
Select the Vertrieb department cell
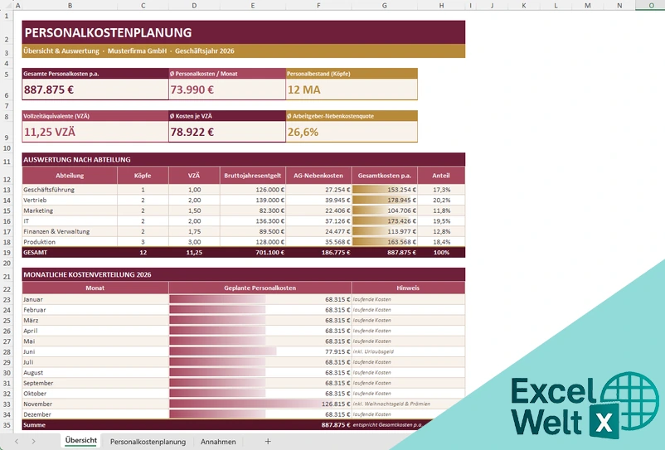tap(70, 200)
